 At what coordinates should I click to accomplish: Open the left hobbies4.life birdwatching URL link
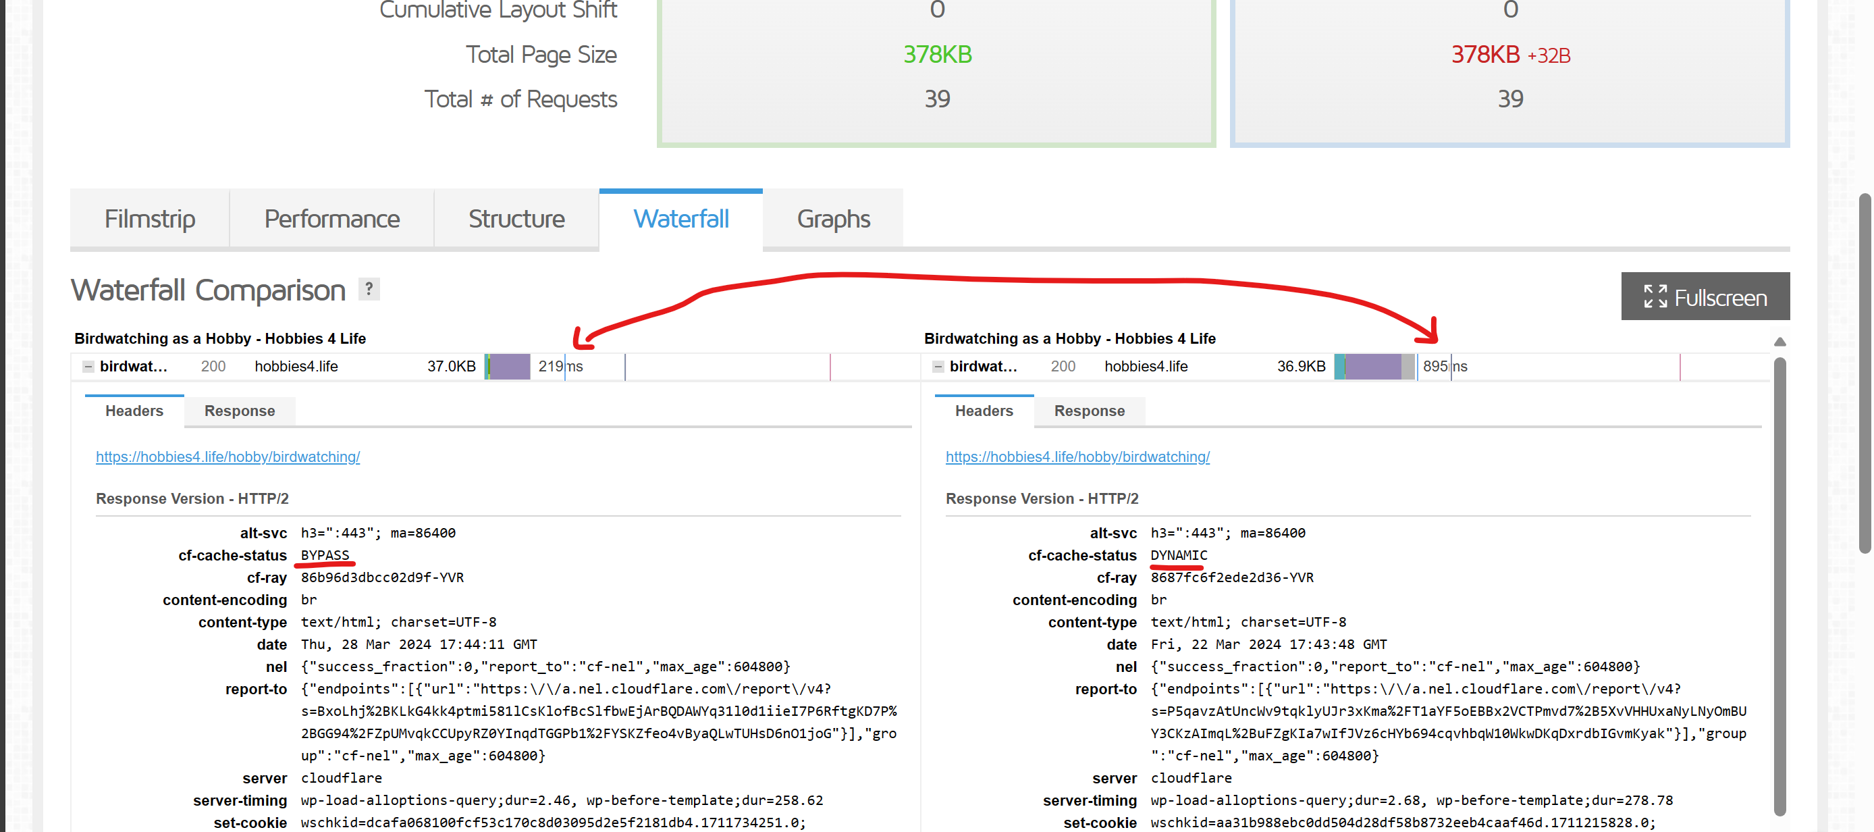tap(227, 457)
